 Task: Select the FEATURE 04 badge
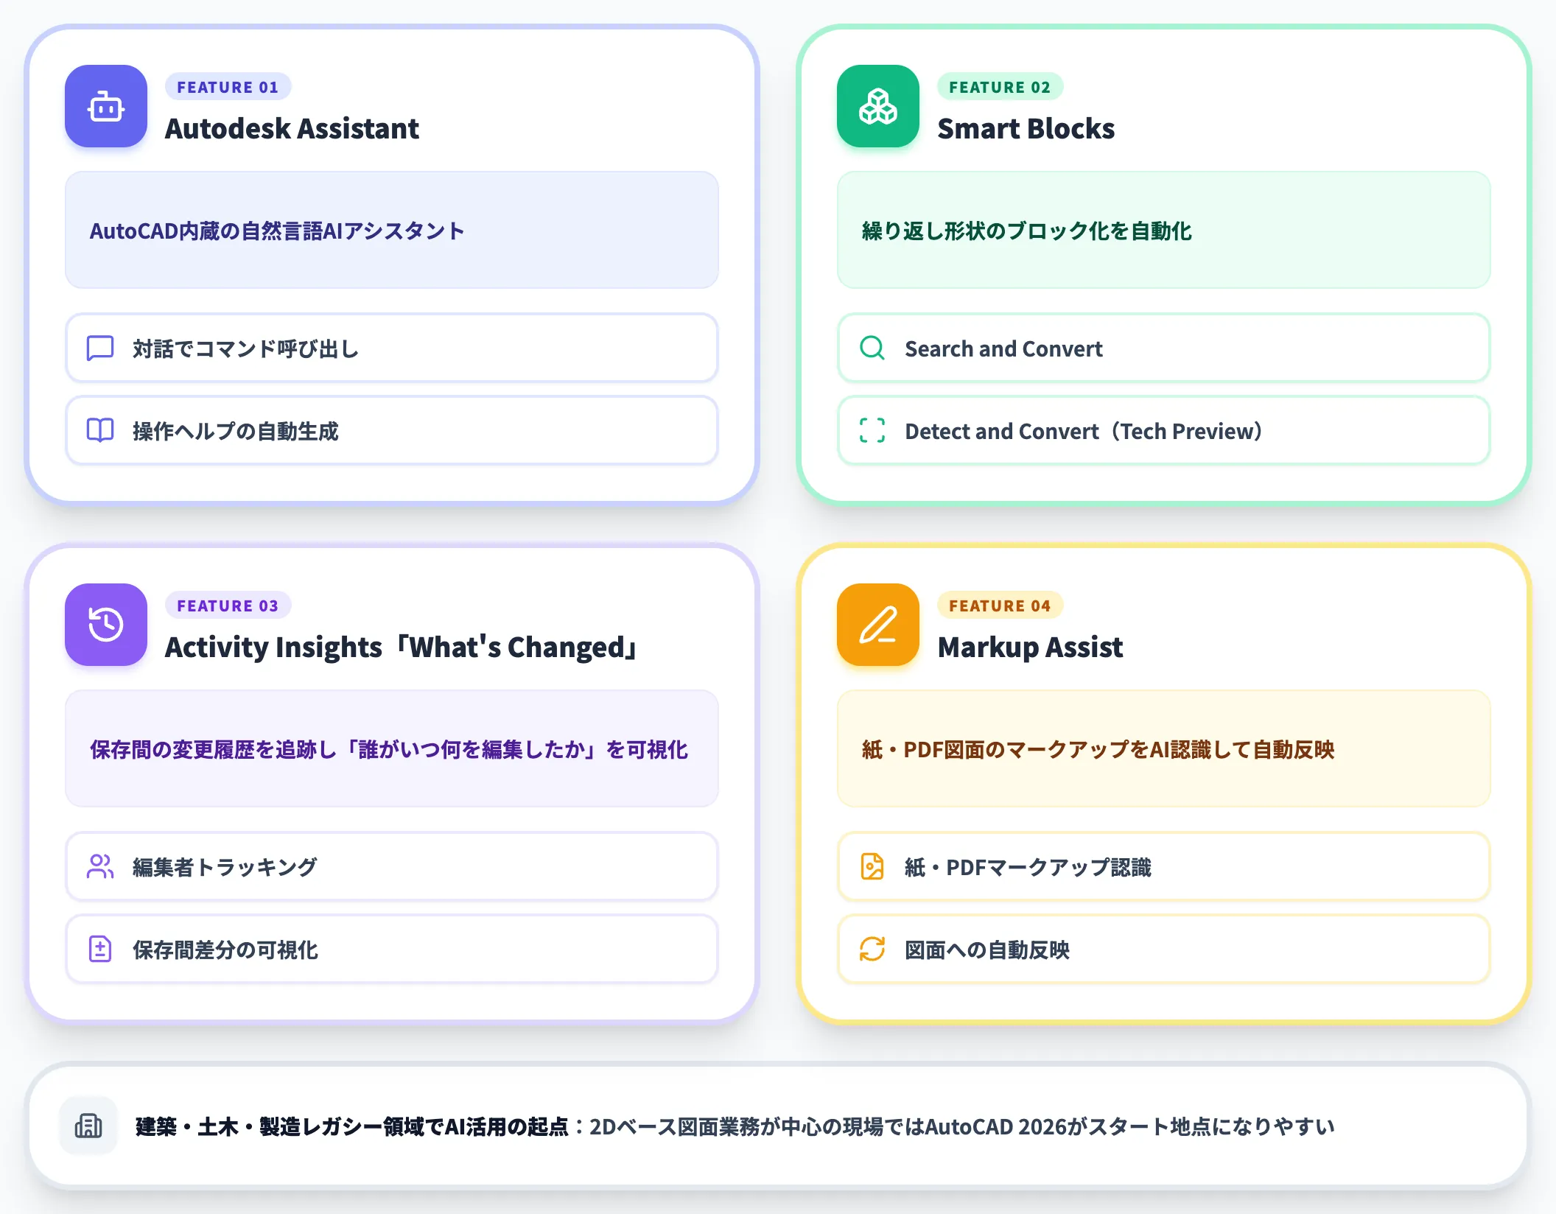pos(1000,606)
